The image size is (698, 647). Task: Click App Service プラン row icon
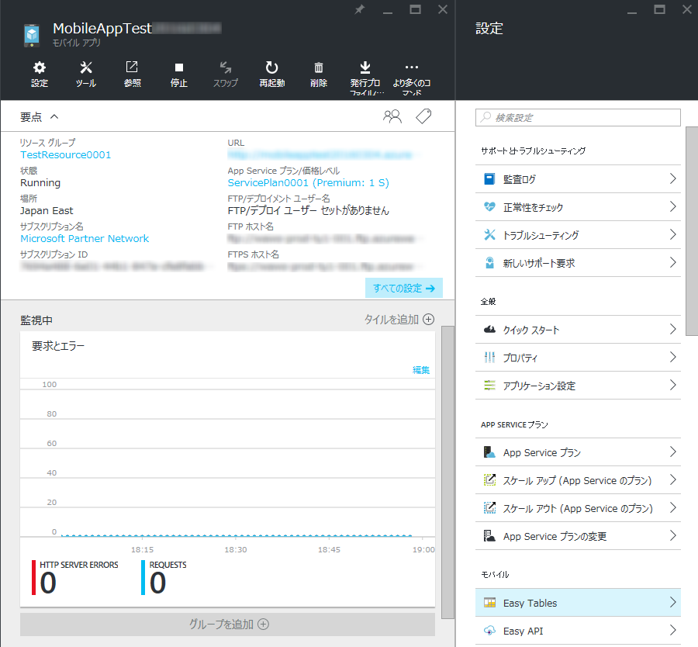[x=489, y=452]
